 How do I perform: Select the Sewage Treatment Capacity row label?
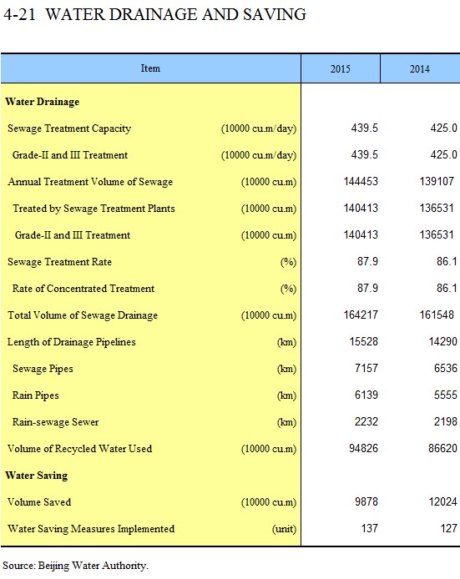click(x=69, y=128)
